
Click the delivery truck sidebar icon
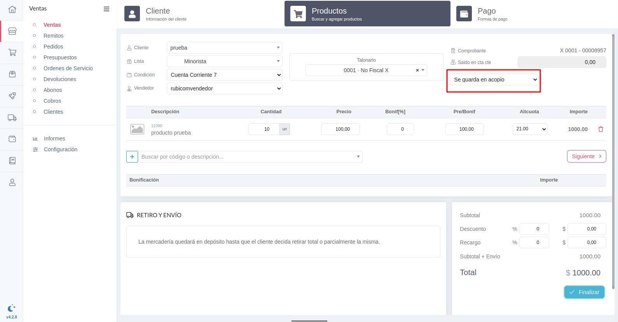pyautogui.click(x=12, y=118)
